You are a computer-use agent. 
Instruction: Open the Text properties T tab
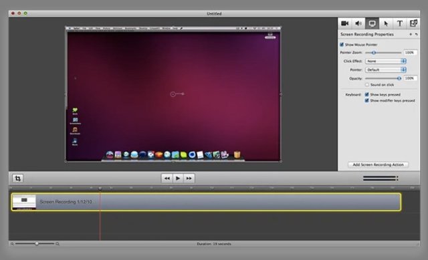click(x=400, y=23)
